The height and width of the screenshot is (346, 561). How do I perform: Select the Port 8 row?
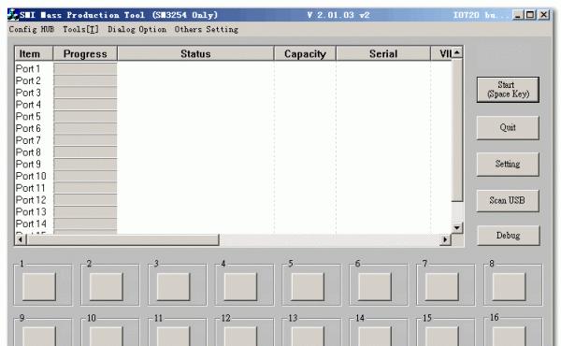(x=233, y=152)
